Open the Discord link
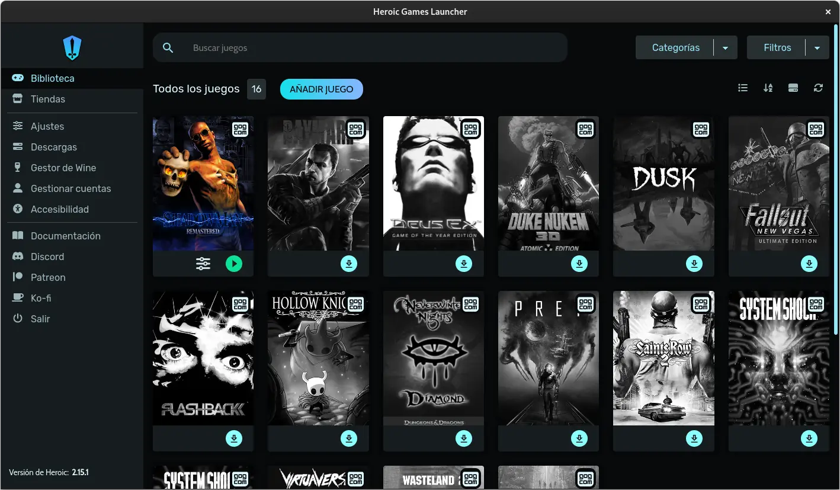 click(x=72, y=257)
